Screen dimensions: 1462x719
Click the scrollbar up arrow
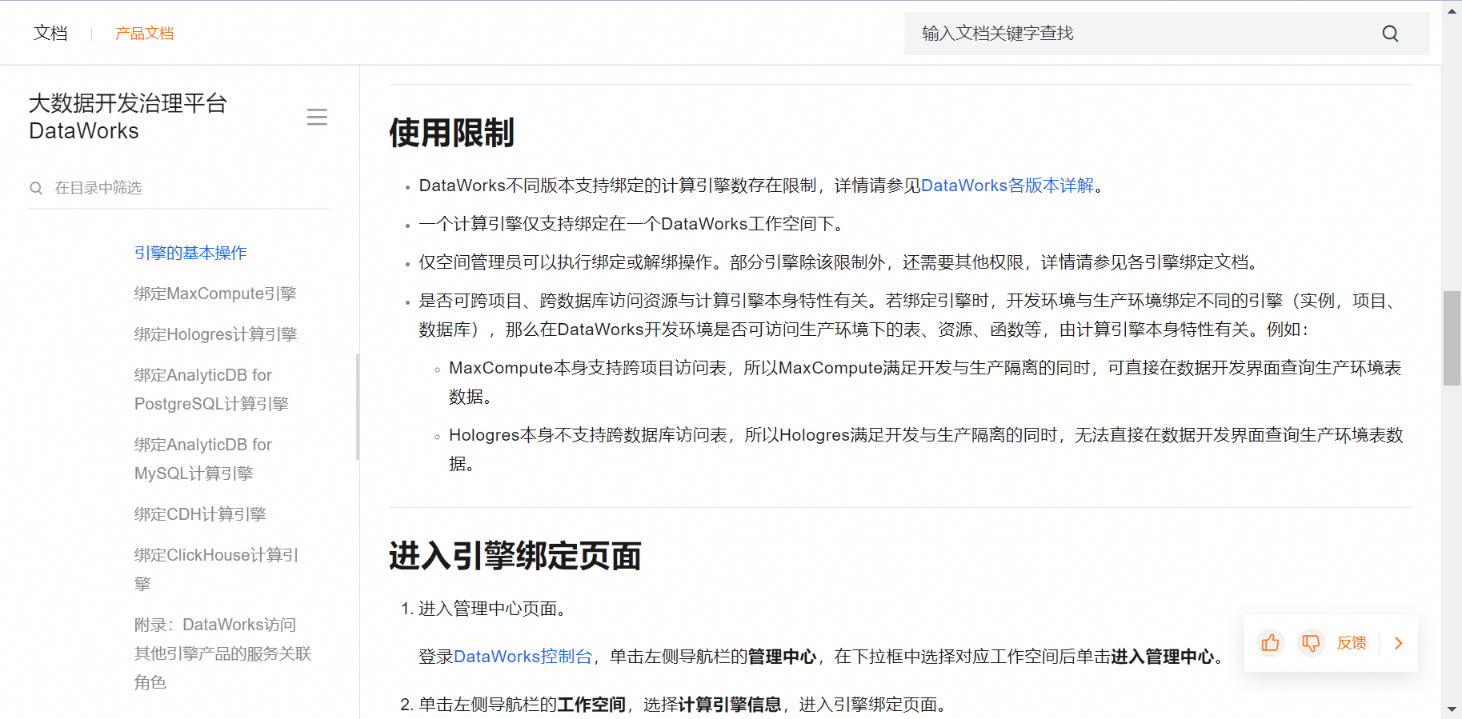pos(1452,10)
